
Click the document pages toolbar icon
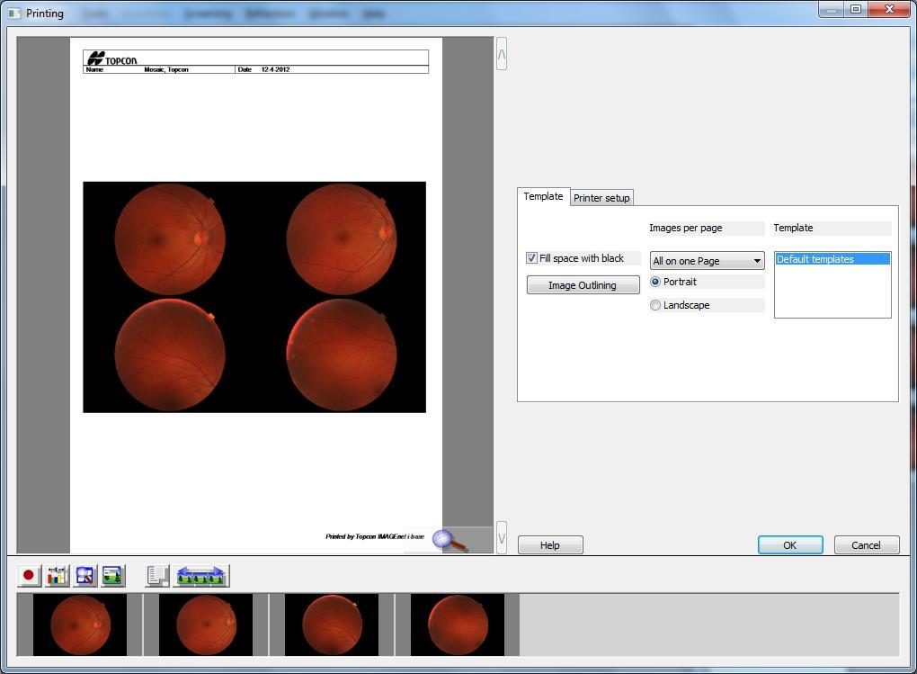(x=157, y=576)
